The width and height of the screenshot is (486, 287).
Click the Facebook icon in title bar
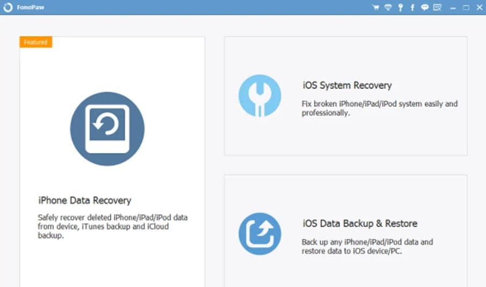[412, 8]
